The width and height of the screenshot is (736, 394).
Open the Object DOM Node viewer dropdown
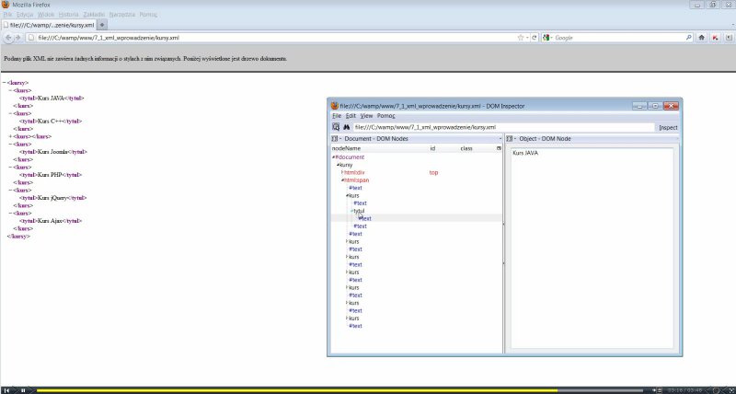512,138
